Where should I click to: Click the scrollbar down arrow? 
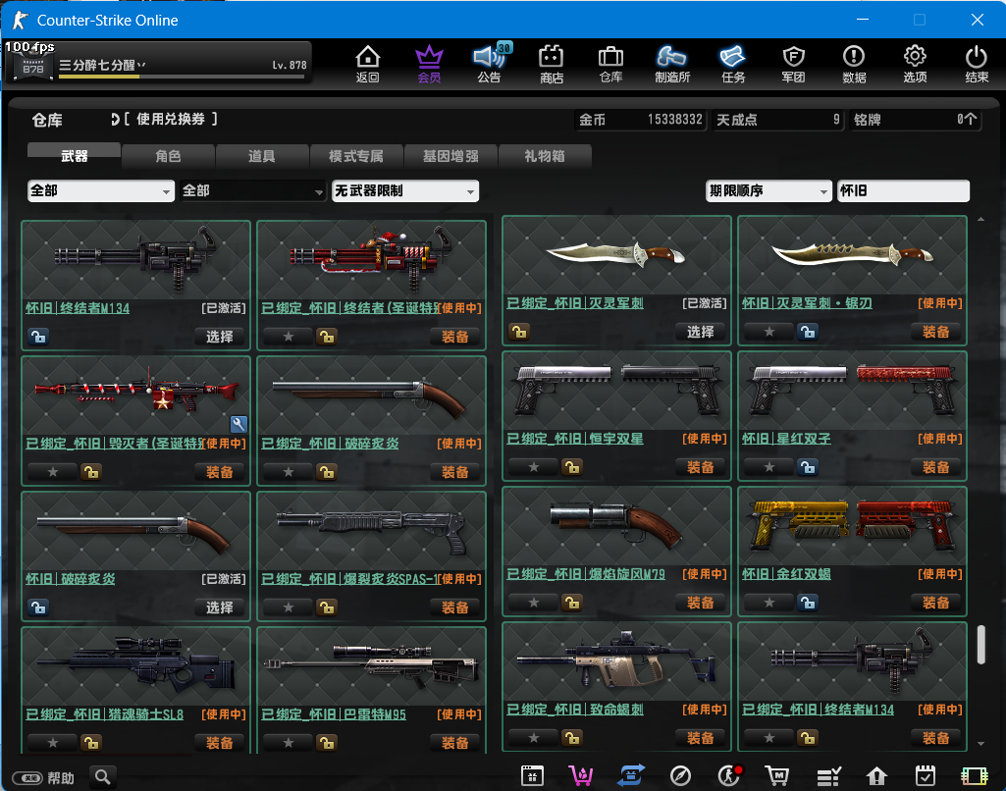pos(981,744)
